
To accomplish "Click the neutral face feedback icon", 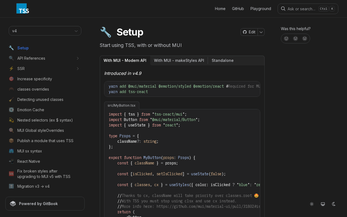I will point(295,39).
